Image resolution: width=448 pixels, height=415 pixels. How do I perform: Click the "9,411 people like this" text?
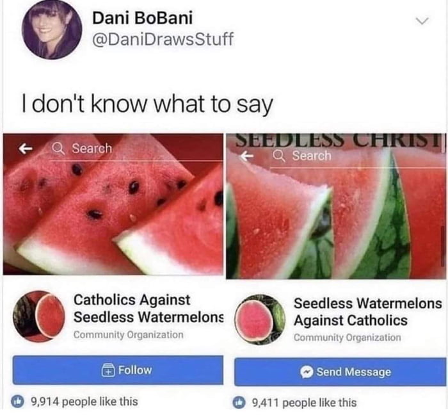[304, 403]
